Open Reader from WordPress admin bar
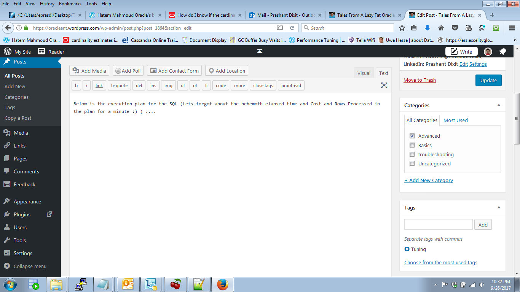This screenshot has height=292, width=520. click(51, 52)
